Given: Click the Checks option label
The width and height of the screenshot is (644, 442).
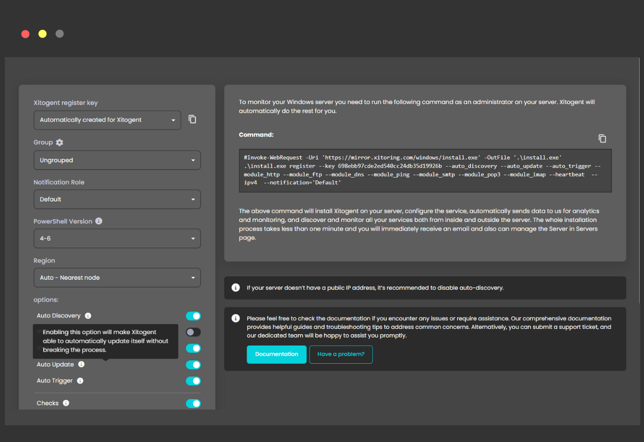Looking at the screenshot, I should (48, 403).
